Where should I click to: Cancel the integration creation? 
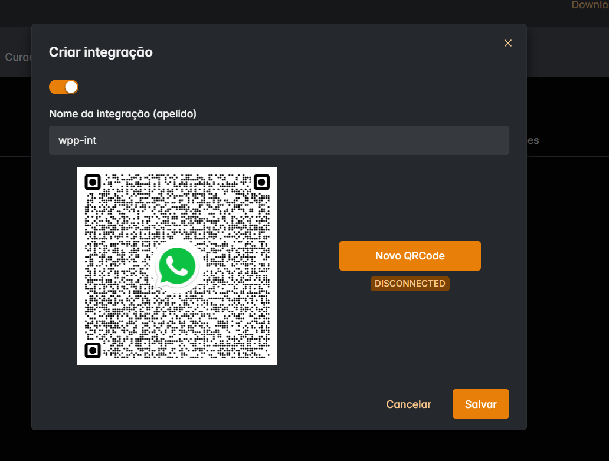408,404
